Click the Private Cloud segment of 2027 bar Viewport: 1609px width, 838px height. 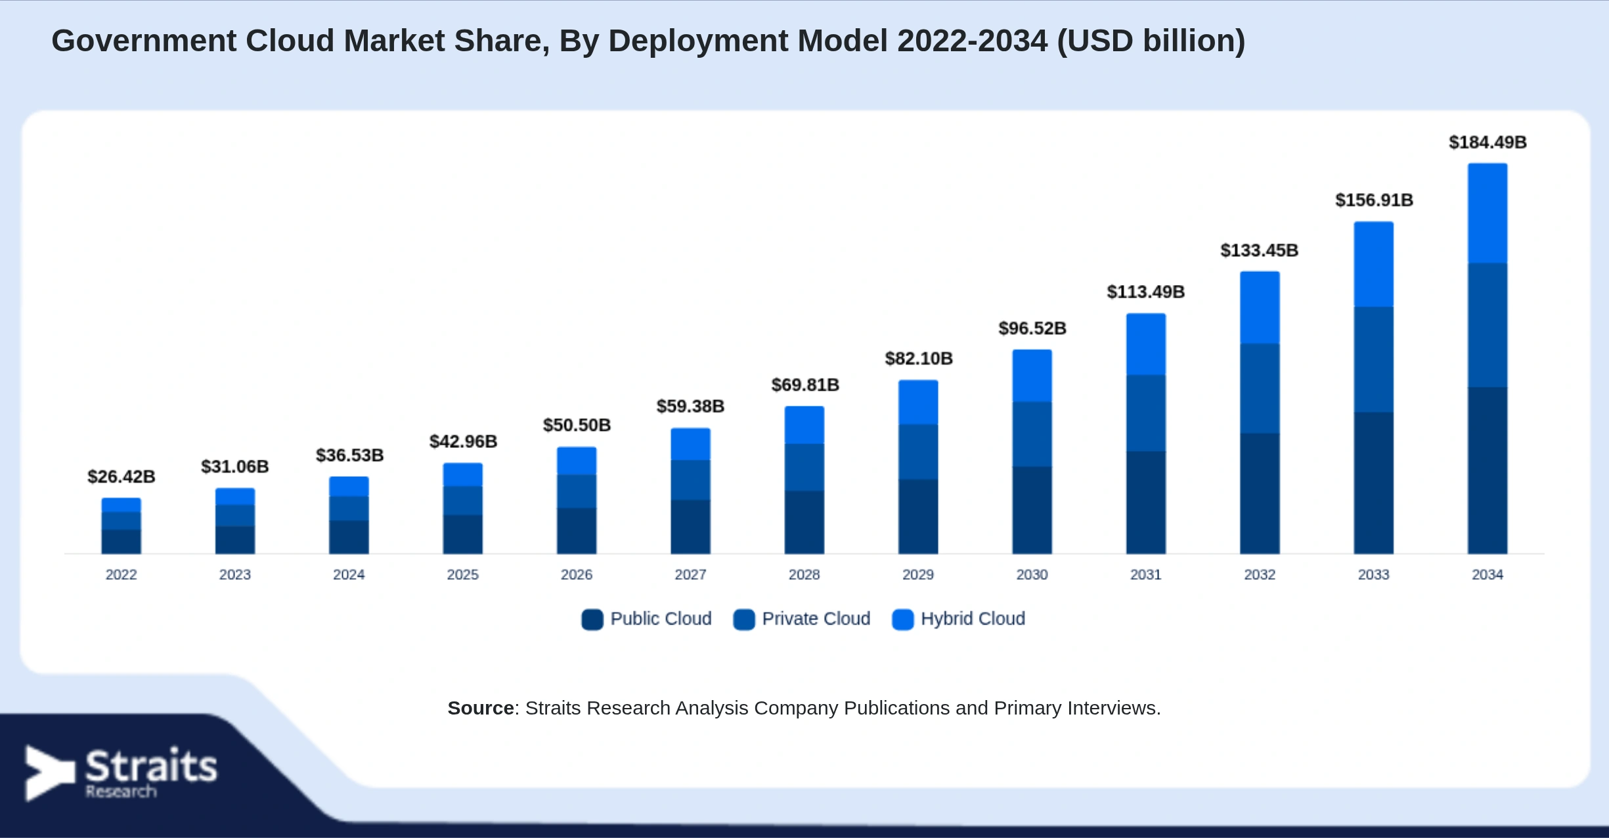click(690, 480)
